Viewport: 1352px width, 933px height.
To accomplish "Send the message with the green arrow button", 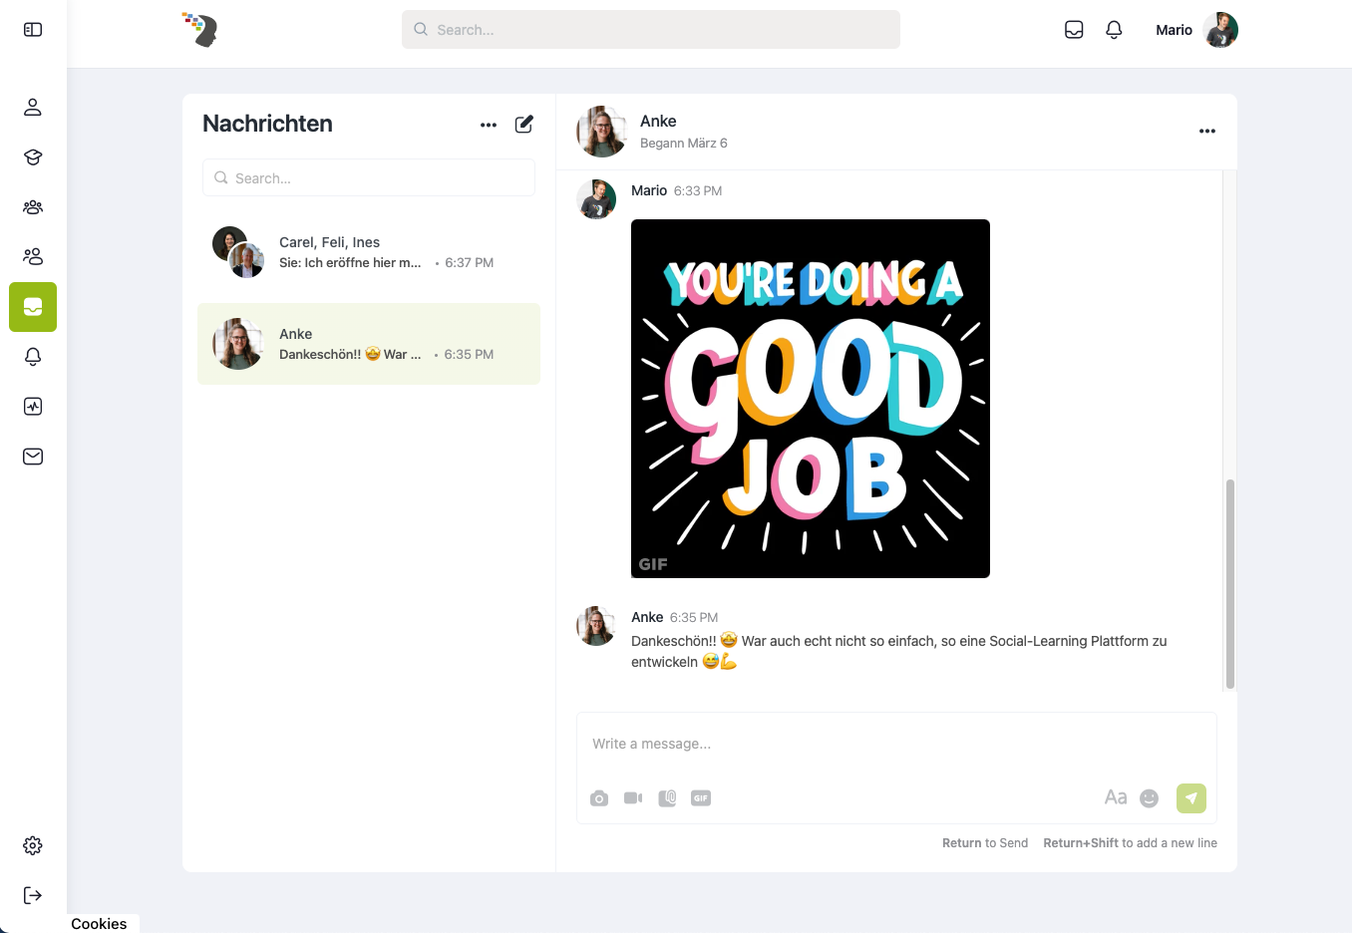I will click(x=1191, y=798).
